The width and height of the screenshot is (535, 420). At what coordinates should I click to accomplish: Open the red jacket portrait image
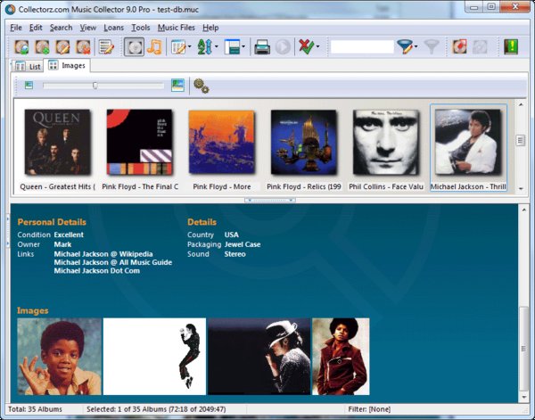coord(341,357)
